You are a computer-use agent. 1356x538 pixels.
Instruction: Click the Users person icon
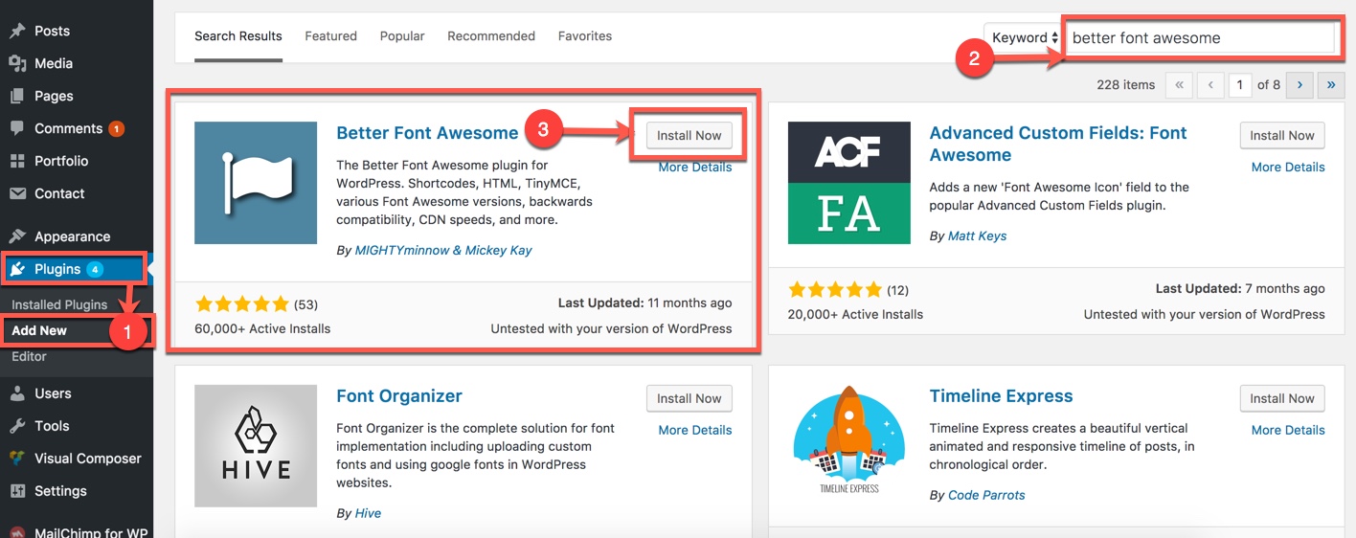(x=17, y=393)
